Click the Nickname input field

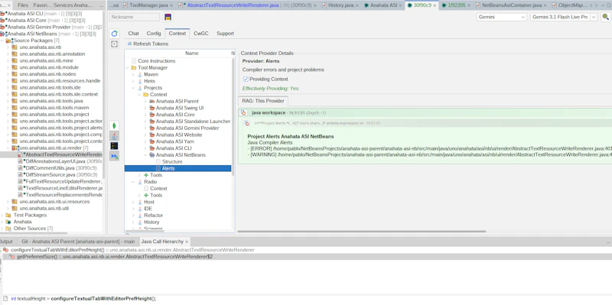135,17
